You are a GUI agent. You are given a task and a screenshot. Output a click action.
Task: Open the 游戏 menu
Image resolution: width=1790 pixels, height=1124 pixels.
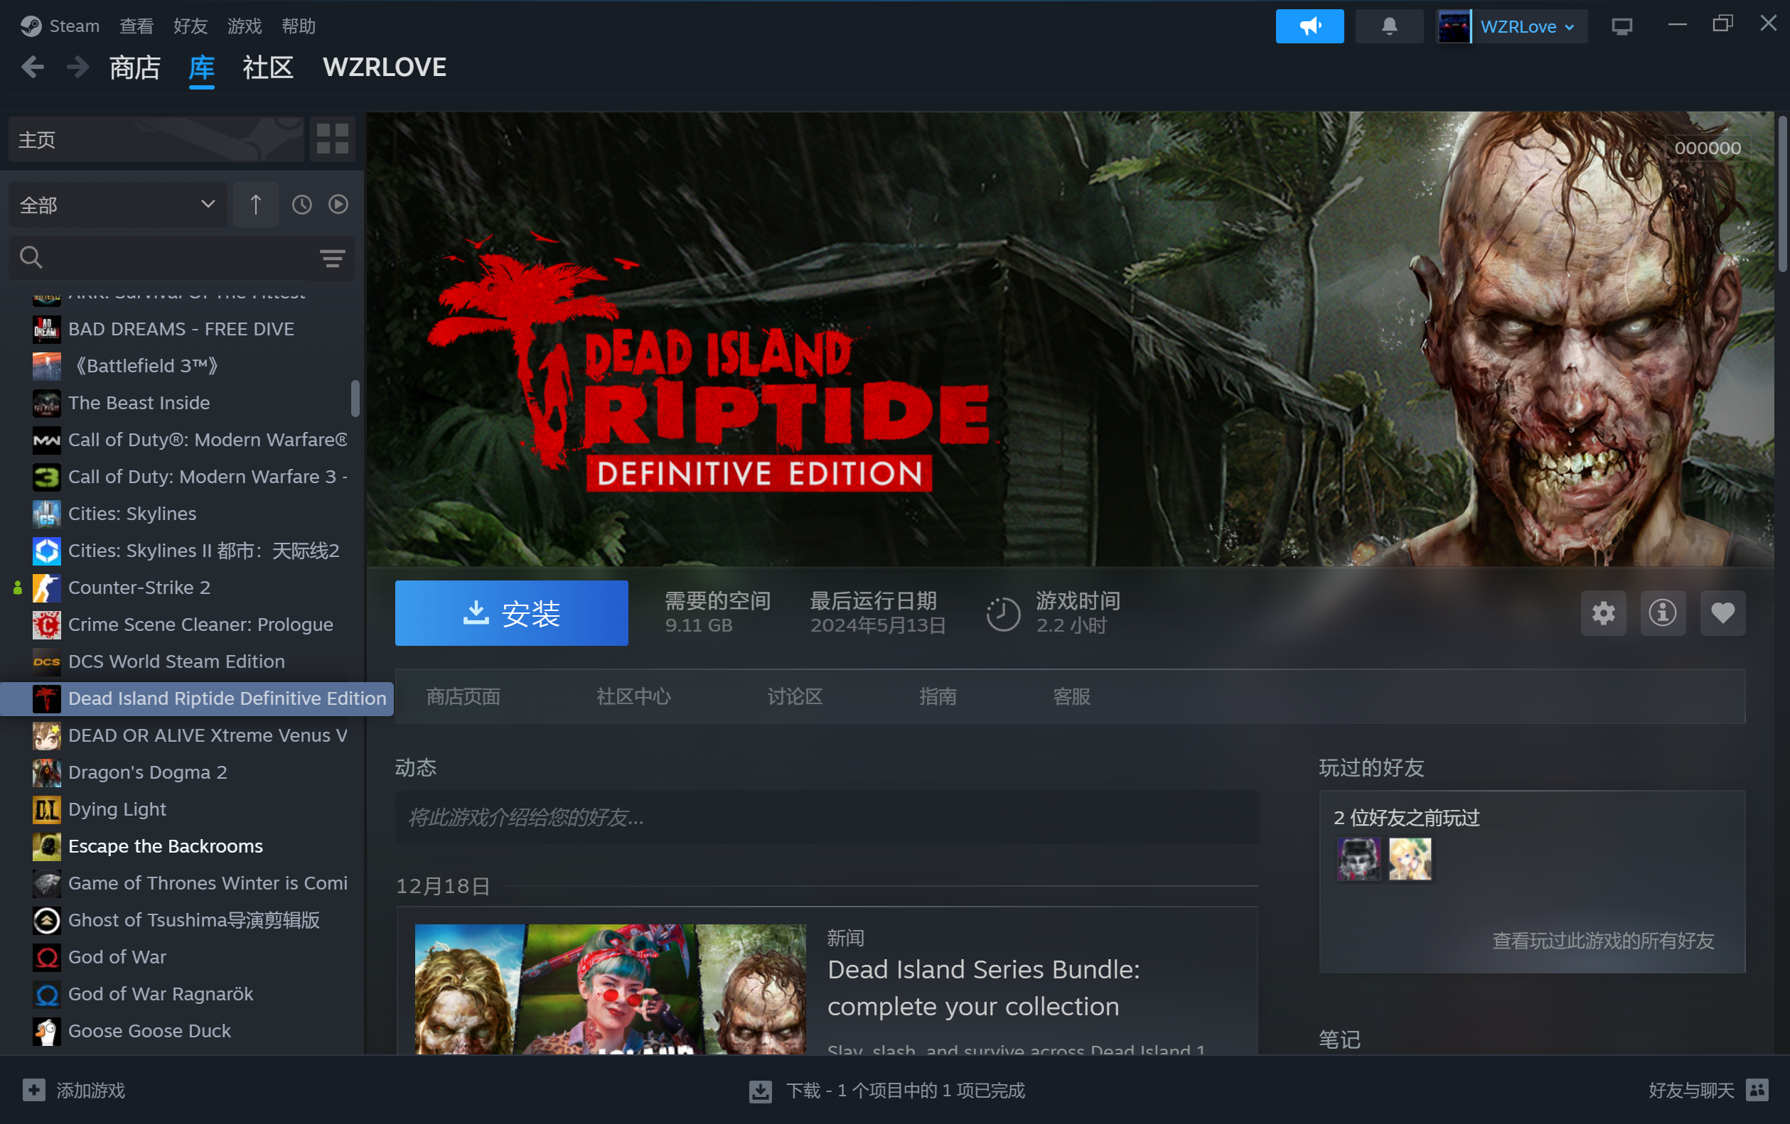(244, 27)
